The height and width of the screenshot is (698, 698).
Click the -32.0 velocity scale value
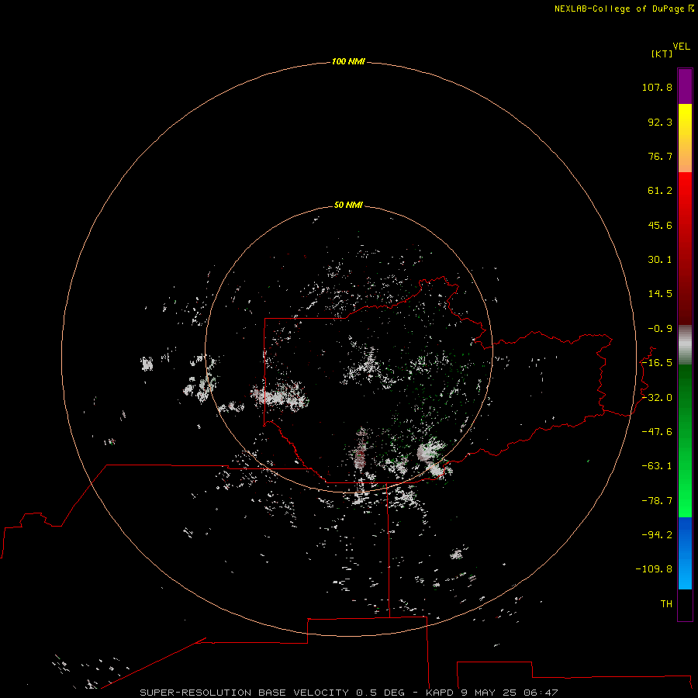[657, 398]
